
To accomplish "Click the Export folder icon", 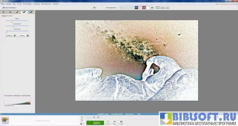I will 121,122.
